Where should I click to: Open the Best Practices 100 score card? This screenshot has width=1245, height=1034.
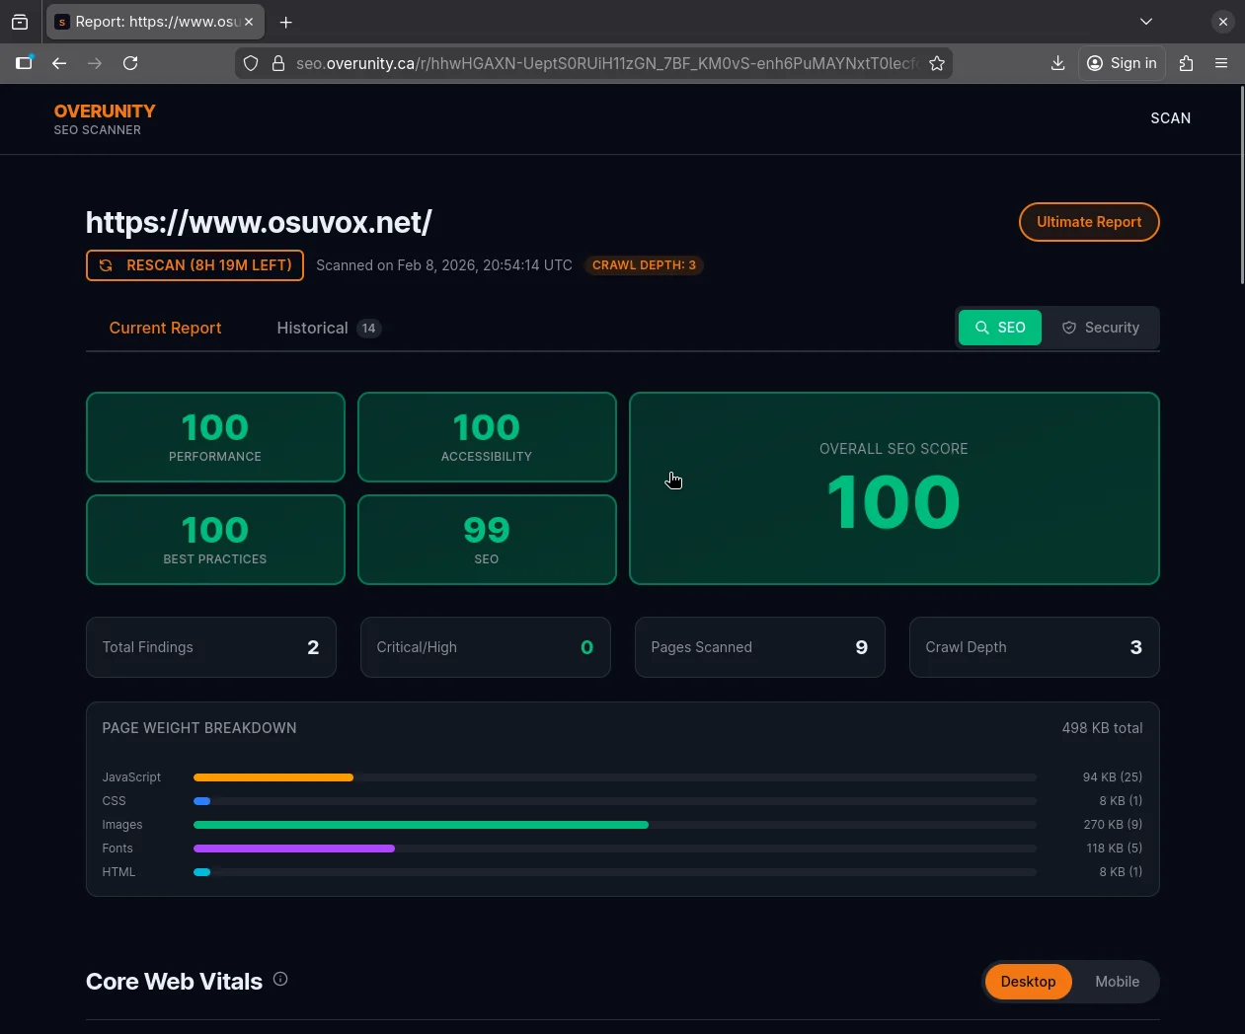coord(215,540)
